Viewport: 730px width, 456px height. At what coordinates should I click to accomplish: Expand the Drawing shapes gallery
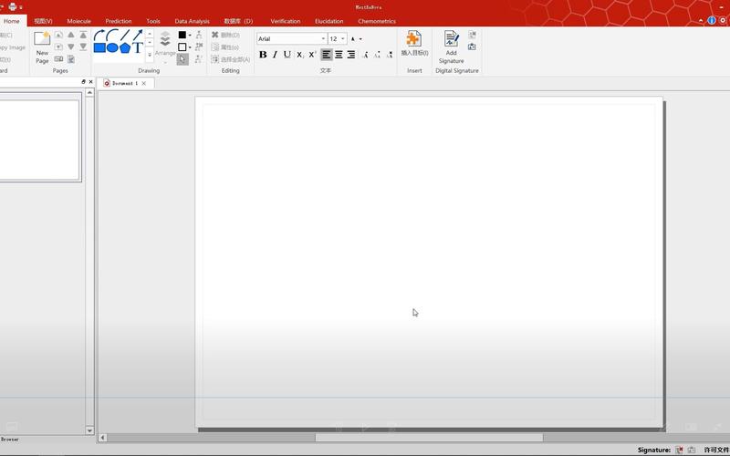pyautogui.click(x=150, y=55)
